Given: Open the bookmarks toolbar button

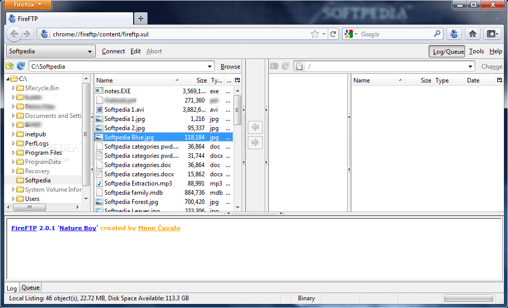Looking at the screenshot, I should coord(492,34).
